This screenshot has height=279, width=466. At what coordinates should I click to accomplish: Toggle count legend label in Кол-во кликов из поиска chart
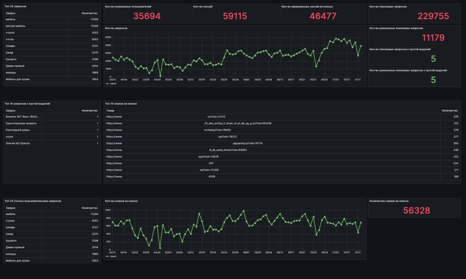[x=113, y=256]
